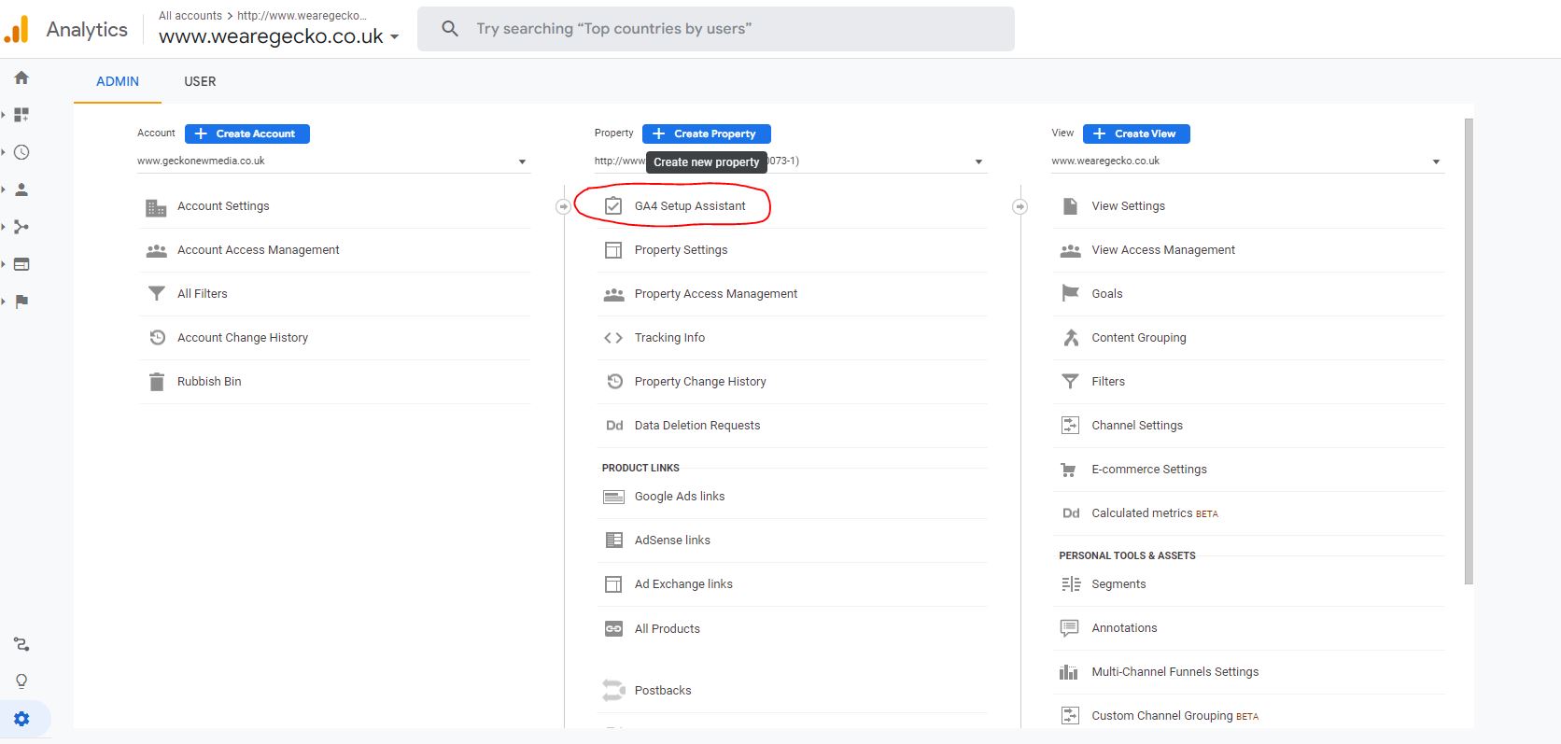Click the Tracking Info code brackets icon
The image size is (1561, 744).
pos(613,338)
